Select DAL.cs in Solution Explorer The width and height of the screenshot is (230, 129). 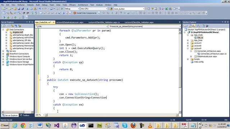(200, 38)
